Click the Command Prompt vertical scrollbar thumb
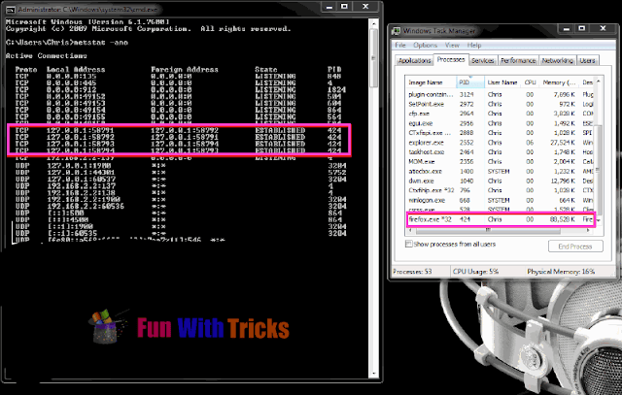This screenshot has width=622, height=395. [x=373, y=57]
